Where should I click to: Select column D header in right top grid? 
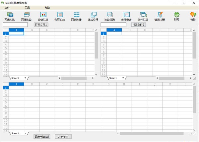point(161,30)
